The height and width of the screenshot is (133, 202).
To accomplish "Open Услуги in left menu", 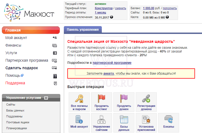I will point(11,53).
